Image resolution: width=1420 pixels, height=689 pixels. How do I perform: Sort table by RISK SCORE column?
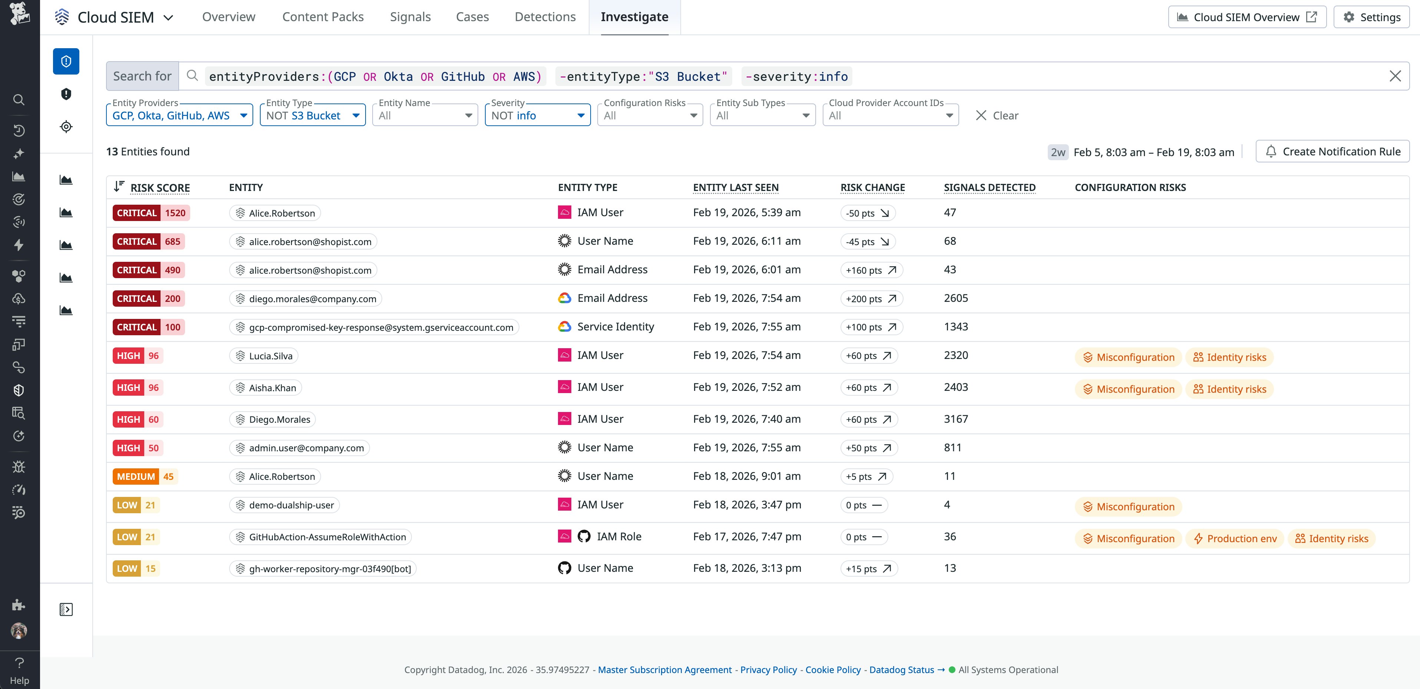pos(160,187)
